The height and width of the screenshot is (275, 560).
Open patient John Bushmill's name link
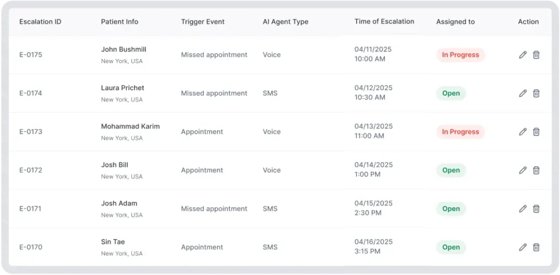(124, 49)
